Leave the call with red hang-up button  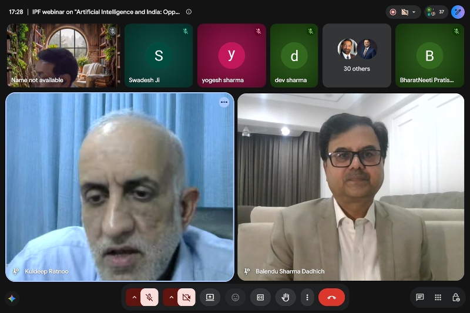pyautogui.click(x=331, y=297)
